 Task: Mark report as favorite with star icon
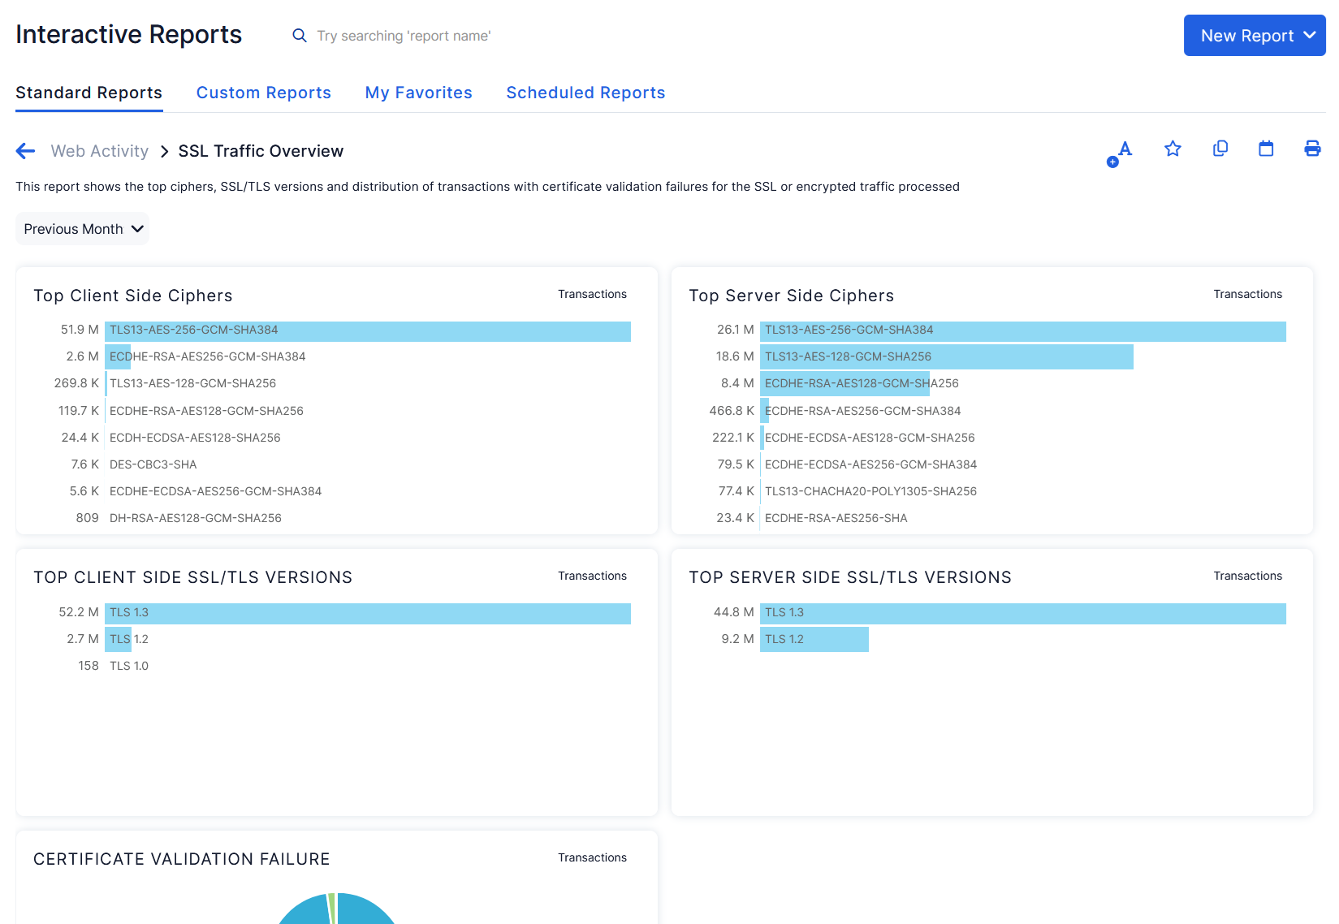click(x=1173, y=149)
